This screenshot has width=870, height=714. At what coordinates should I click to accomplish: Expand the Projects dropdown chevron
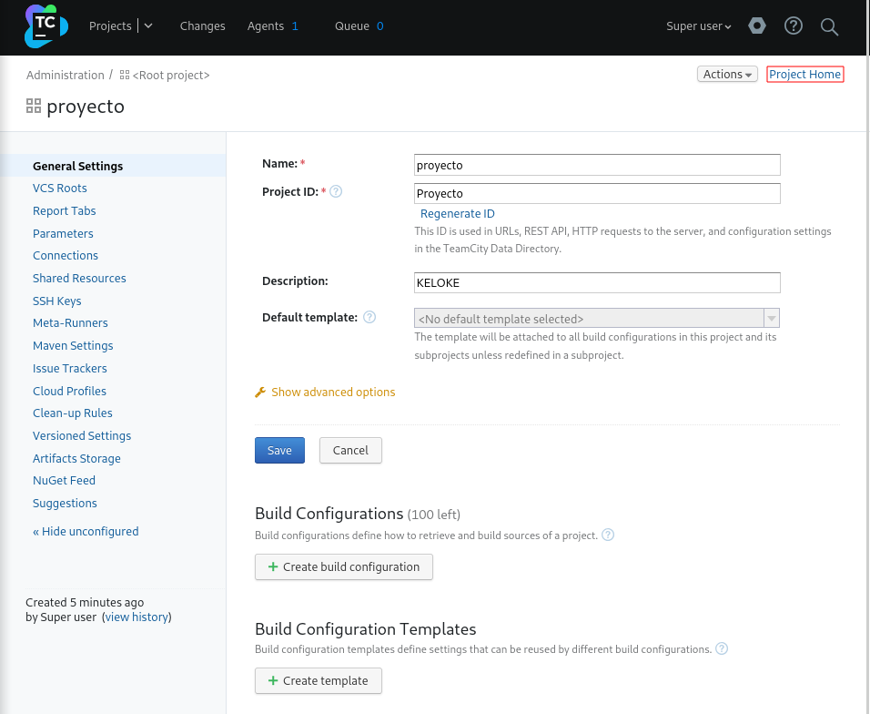tap(148, 25)
